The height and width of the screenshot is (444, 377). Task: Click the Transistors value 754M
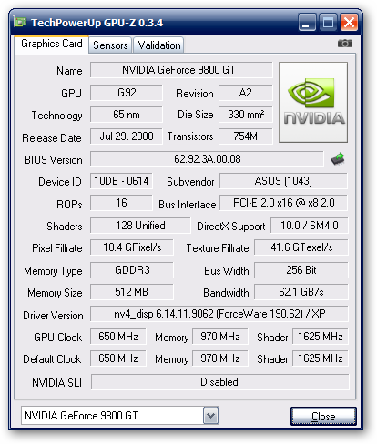coord(245,136)
